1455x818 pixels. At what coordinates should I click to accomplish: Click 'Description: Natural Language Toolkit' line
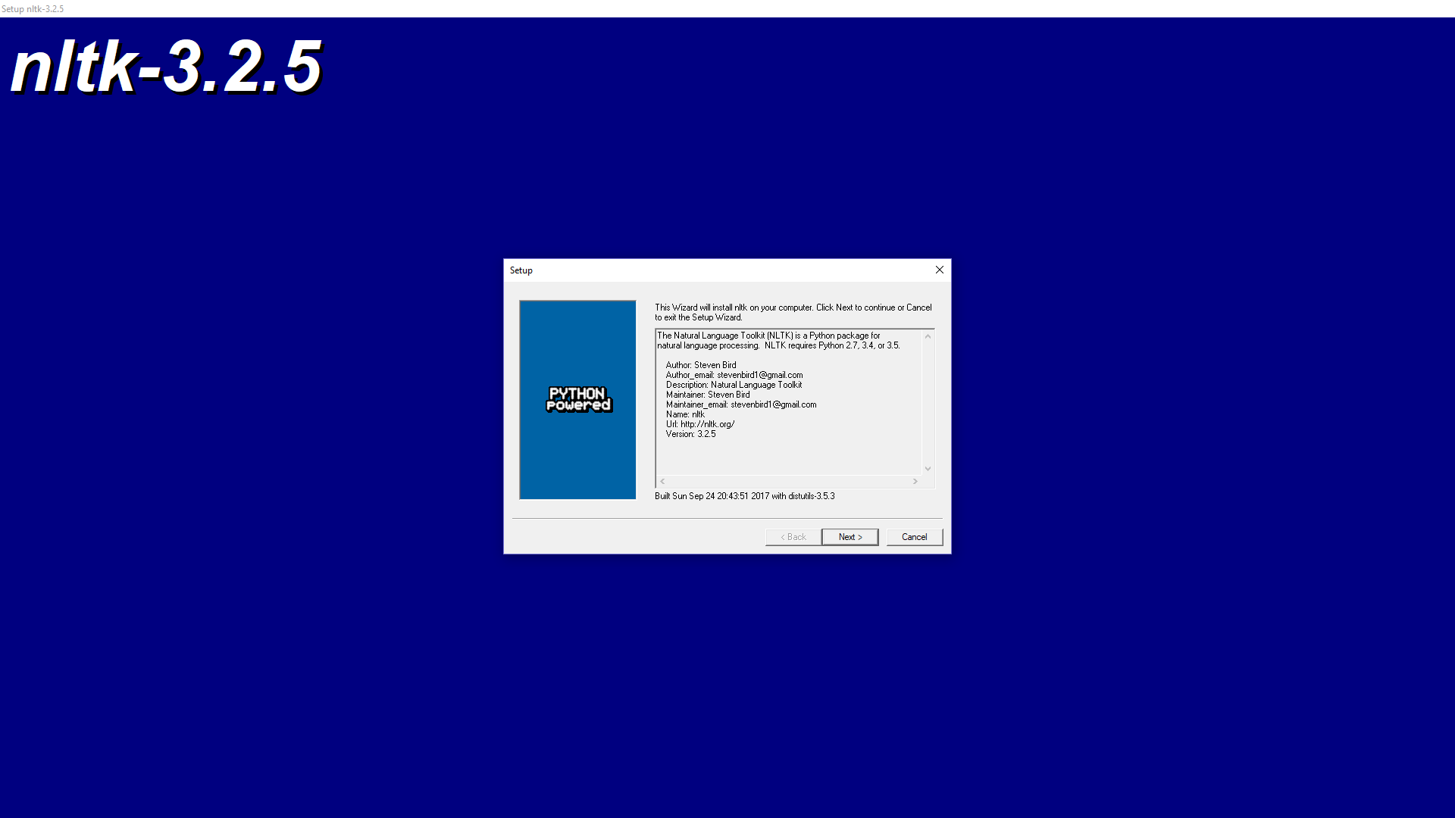[734, 385]
